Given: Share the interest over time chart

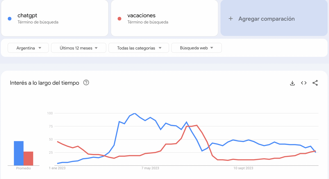Looking at the screenshot, I should click(x=315, y=83).
